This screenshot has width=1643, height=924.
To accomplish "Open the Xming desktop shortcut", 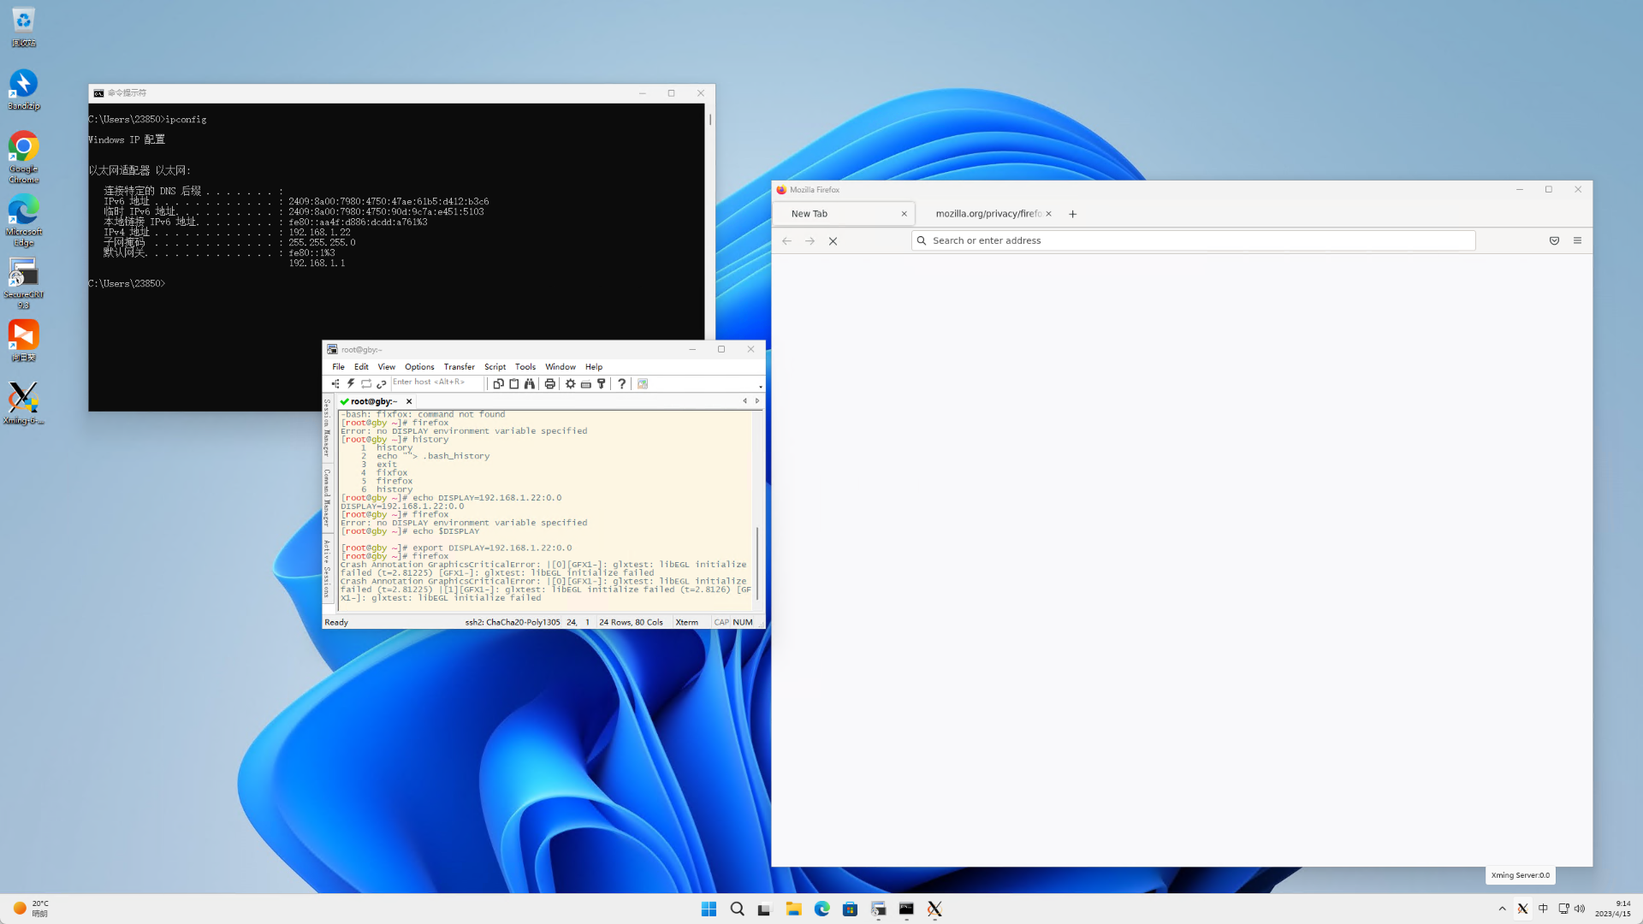I will [23, 403].
